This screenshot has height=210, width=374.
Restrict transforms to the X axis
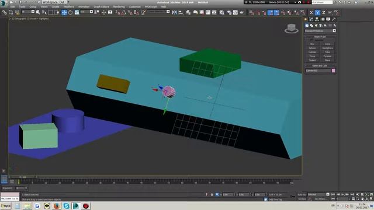[x=311, y=13]
